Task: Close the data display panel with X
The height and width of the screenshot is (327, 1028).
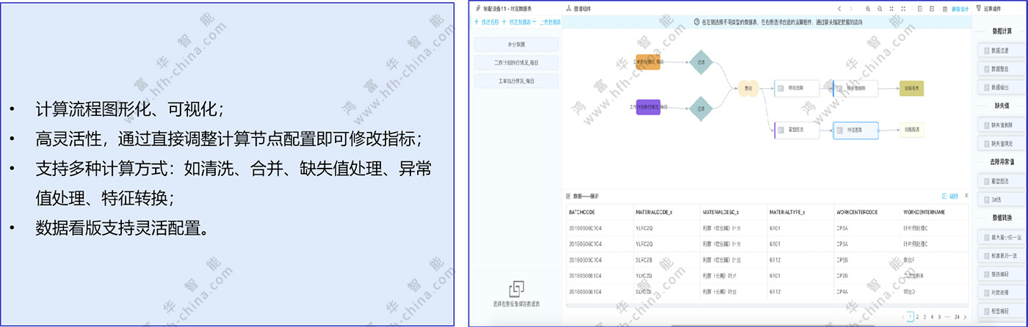Action: pos(966,196)
